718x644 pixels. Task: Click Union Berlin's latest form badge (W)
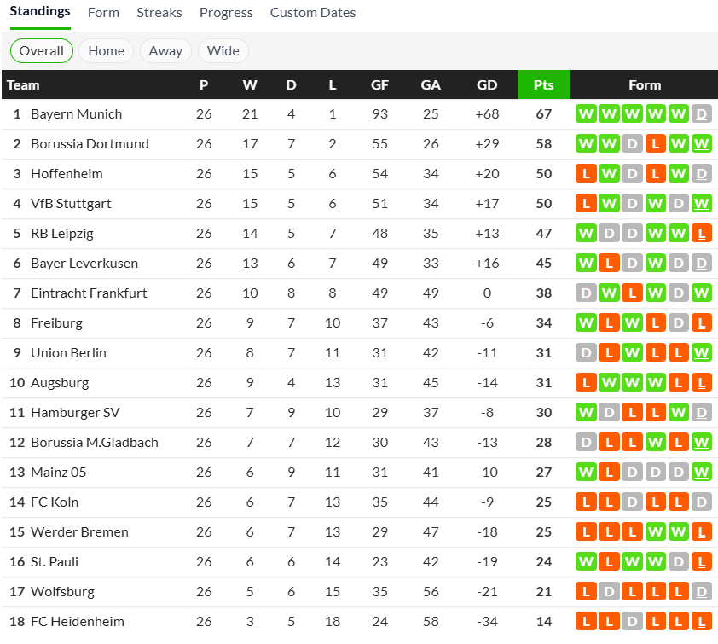701,353
